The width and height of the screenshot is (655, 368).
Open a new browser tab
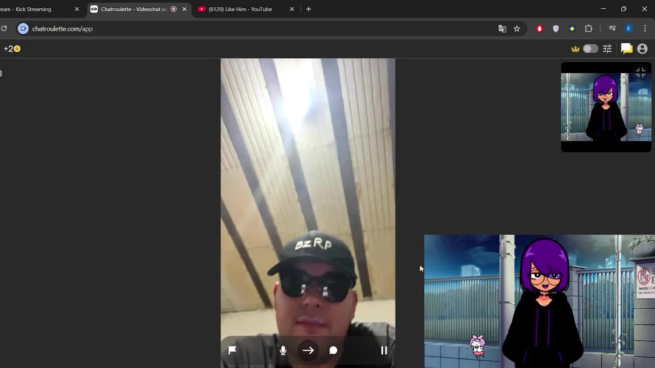308,9
